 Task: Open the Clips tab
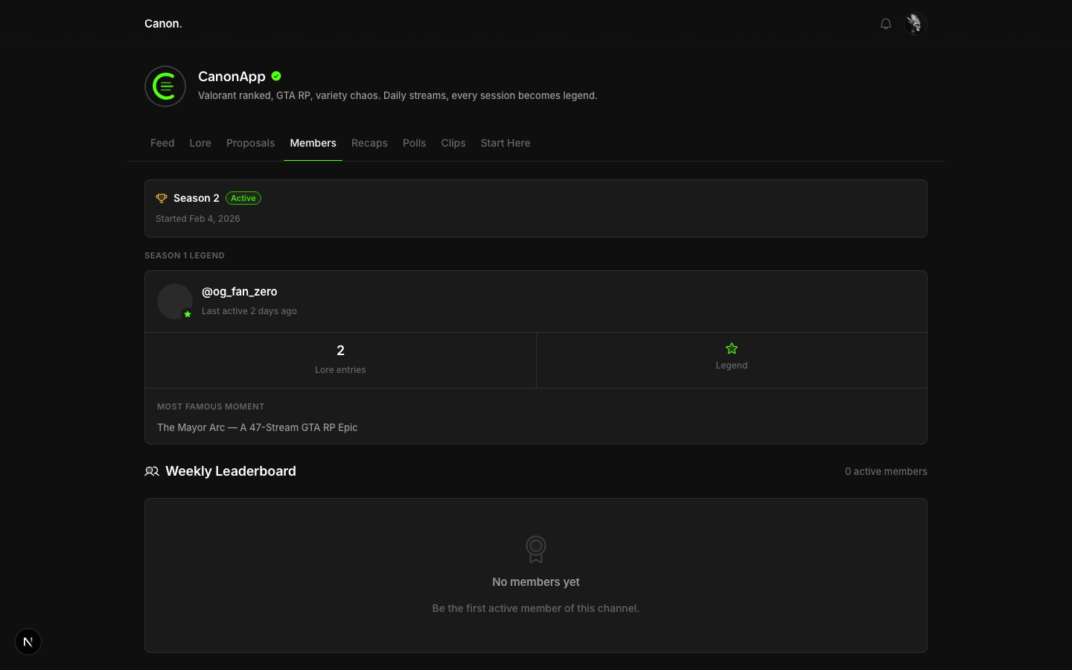click(453, 143)
